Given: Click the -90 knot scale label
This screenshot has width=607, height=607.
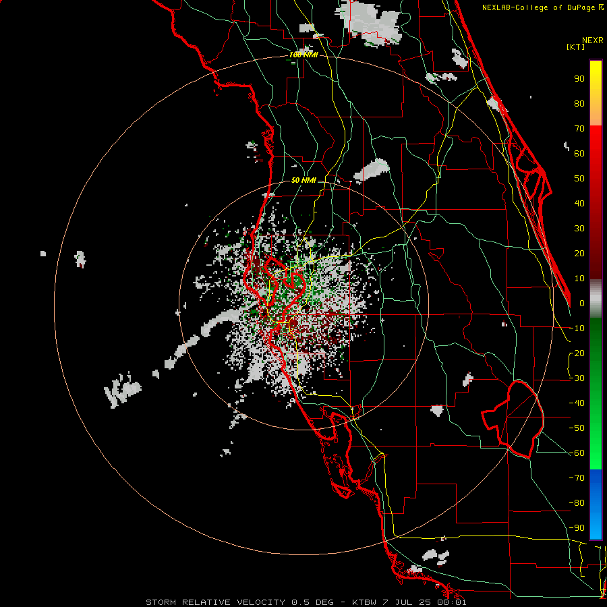Looking at the screenshot, I should pos(577,528).
